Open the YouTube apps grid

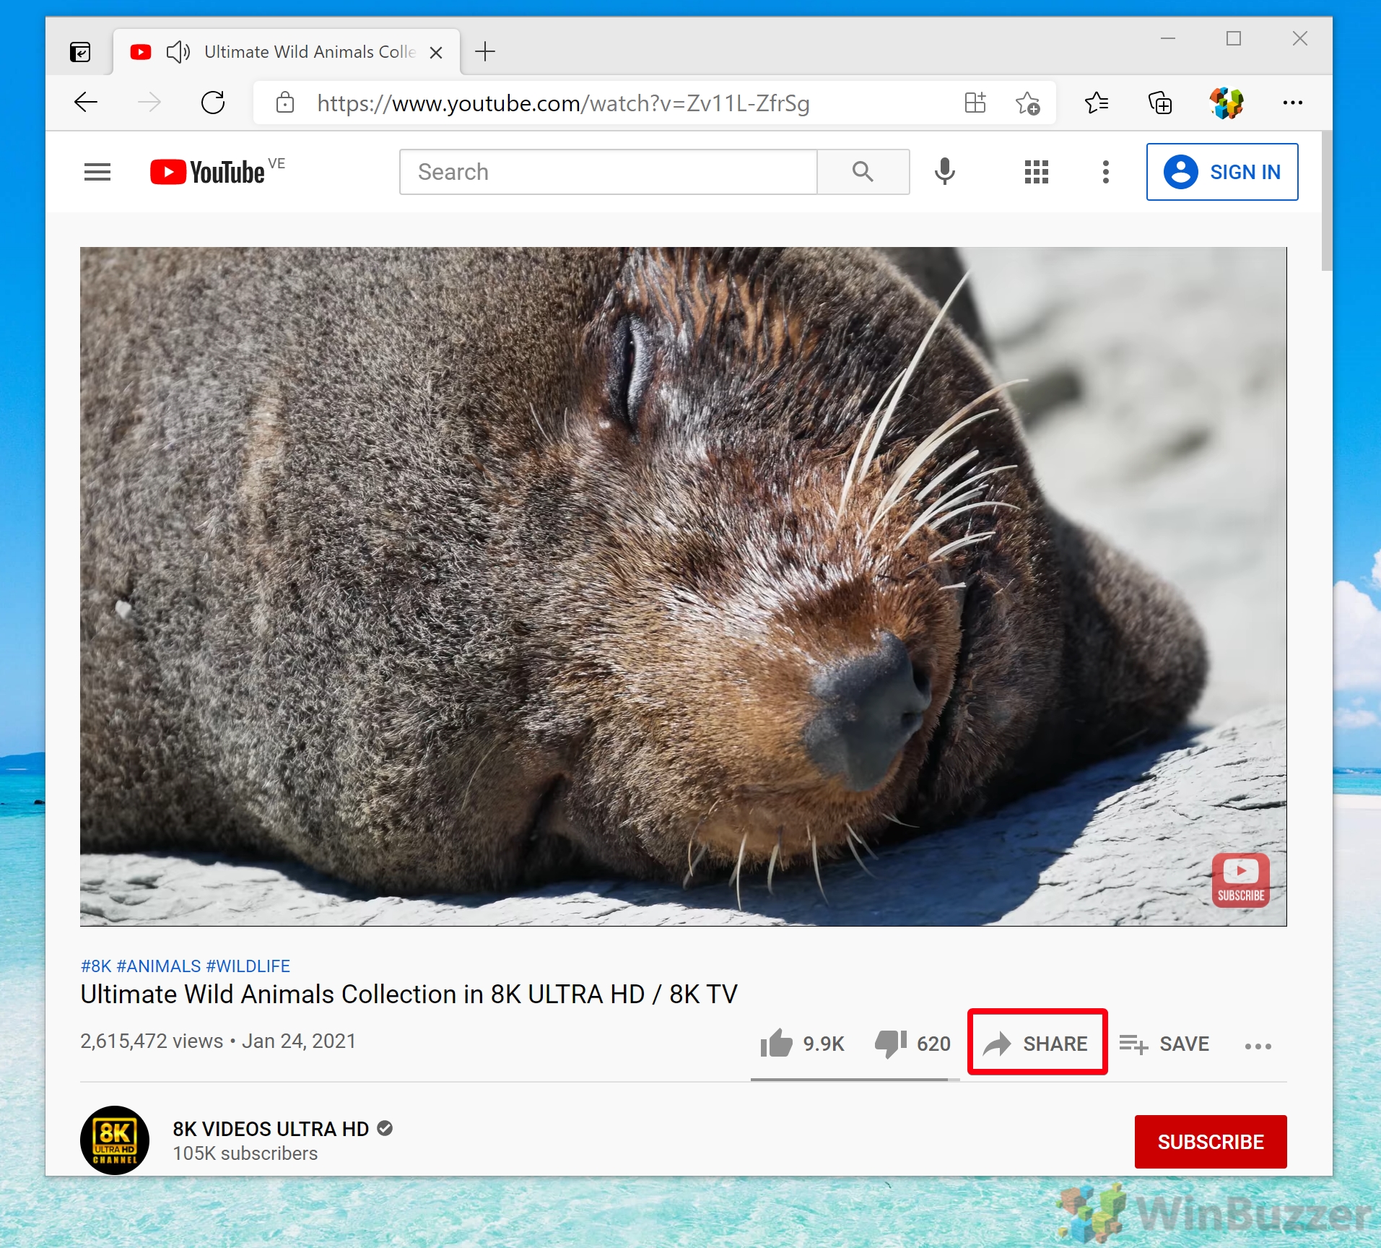1035,171
